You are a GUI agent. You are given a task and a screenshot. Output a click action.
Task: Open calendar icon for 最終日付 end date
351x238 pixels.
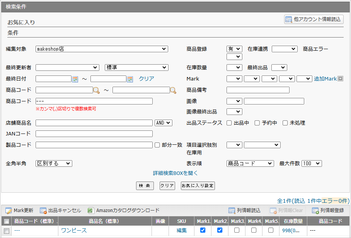point(130,79)
